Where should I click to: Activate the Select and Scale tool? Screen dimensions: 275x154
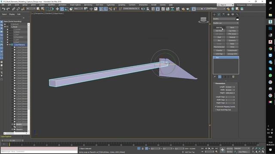pyautogui.click(x=67, y=9)
